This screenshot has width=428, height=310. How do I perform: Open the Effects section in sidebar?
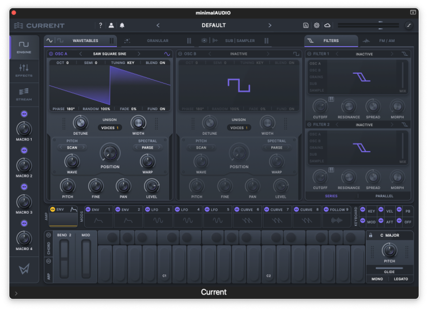(24, 71)
